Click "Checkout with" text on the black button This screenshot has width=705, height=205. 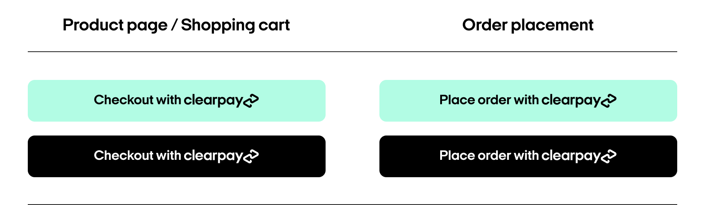pos(137,155)
